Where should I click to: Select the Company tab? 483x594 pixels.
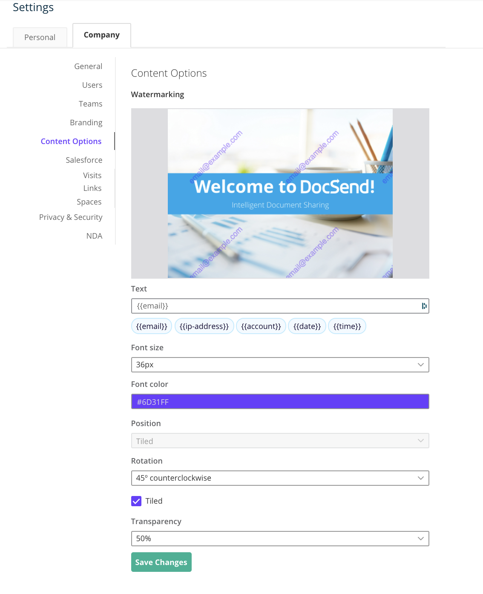(x=102, y=35)
